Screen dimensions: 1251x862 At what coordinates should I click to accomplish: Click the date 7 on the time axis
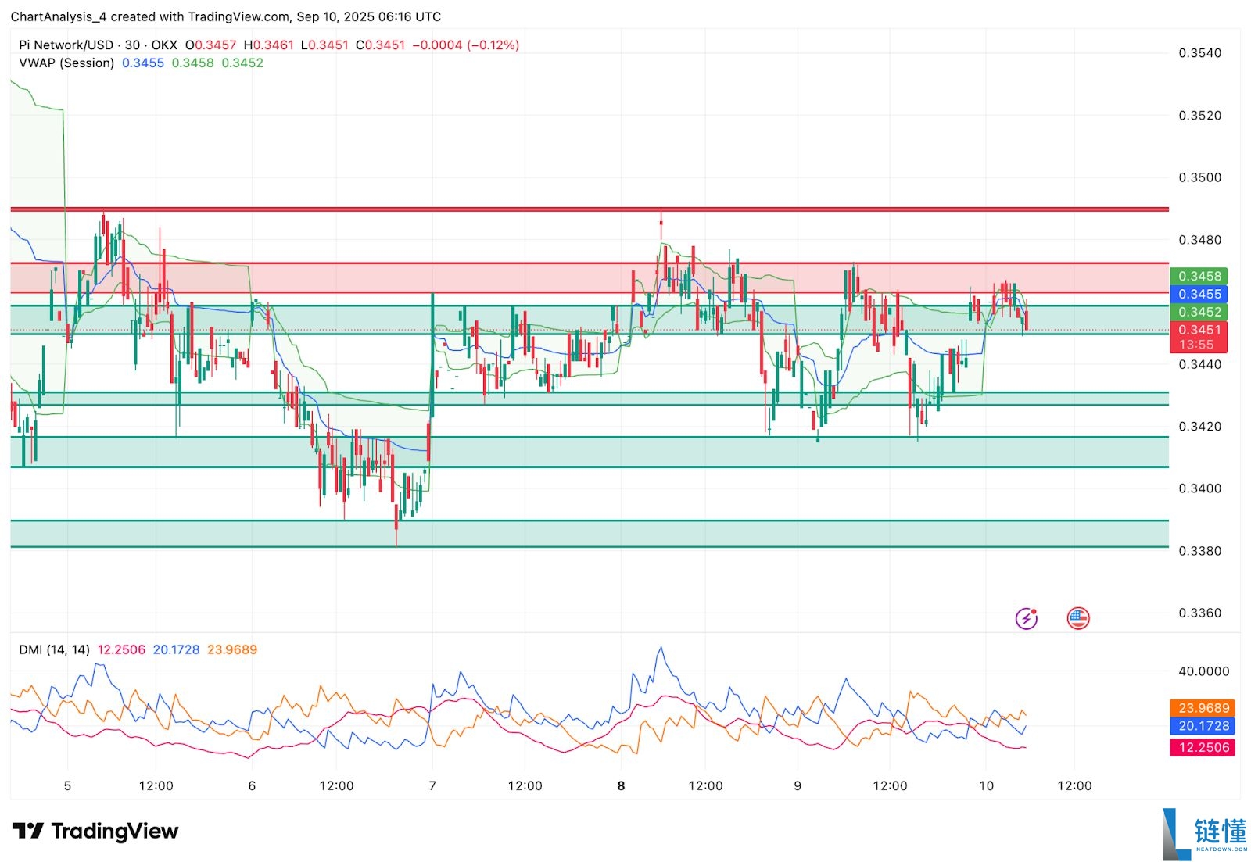click(432, 786)
